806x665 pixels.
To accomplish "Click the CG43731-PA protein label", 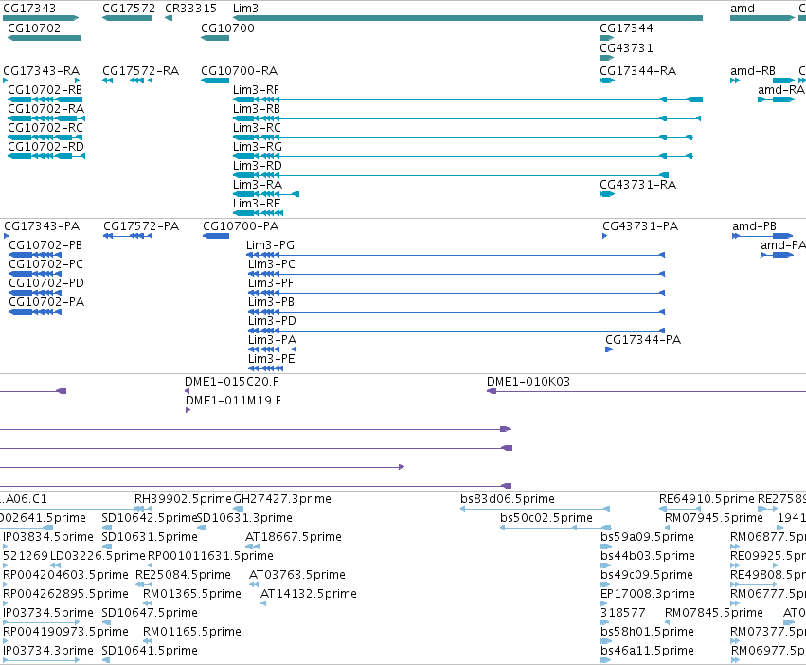I will [x=640, y=226].
